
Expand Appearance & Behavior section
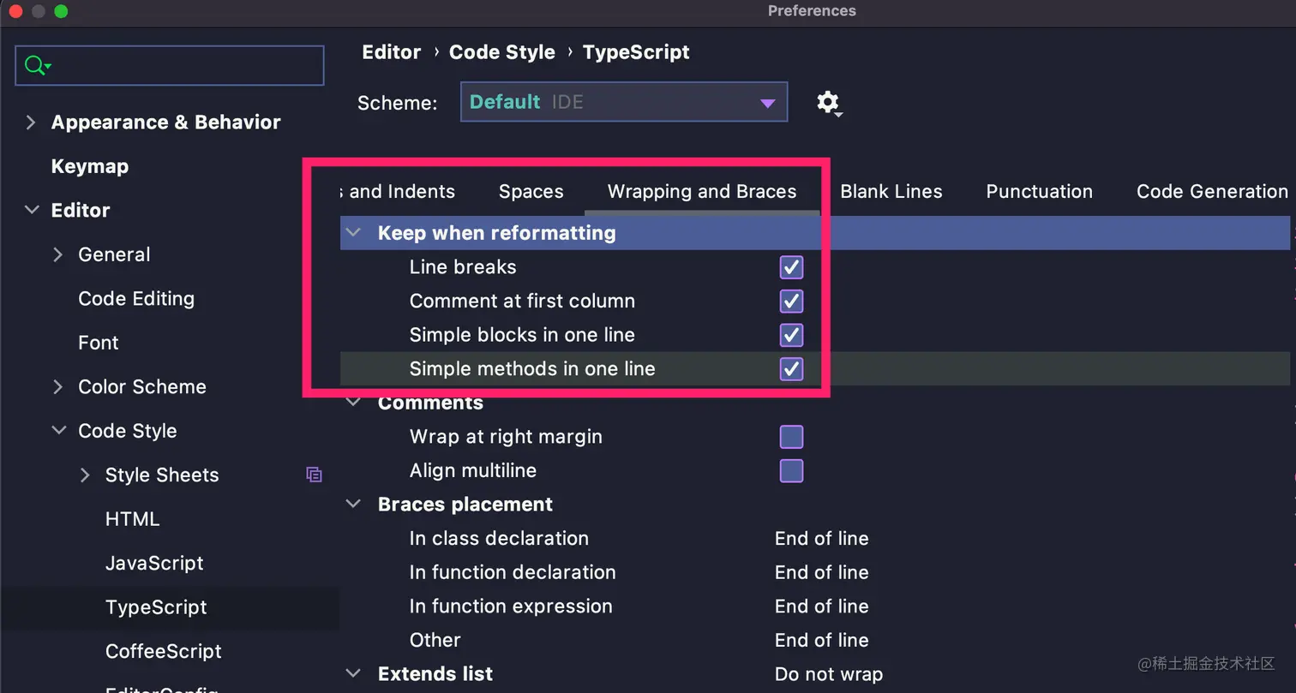point(31,122)
